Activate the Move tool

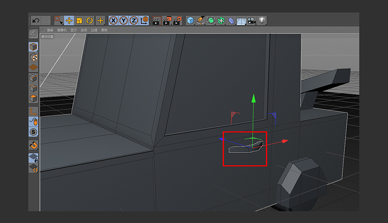(69, 20)
